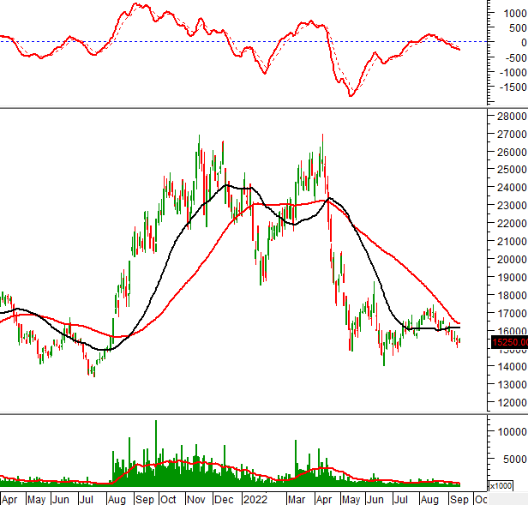528x505 pixels.
Task: Select the 2022 label on time axis
Action: pos(255,498)
